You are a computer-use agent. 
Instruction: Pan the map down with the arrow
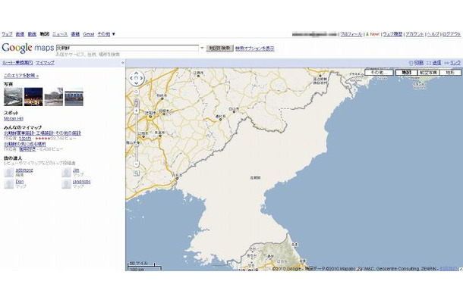(x=136, y=83)
